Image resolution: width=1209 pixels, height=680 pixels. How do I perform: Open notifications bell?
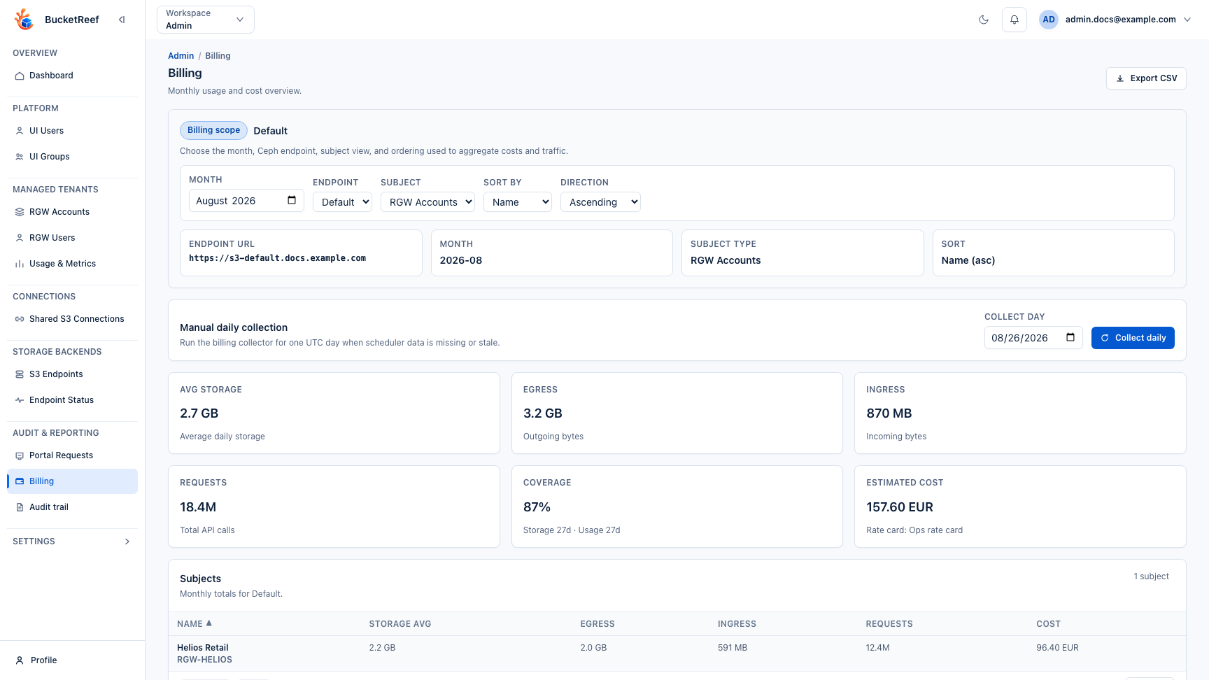click(x=1014, y=20)
